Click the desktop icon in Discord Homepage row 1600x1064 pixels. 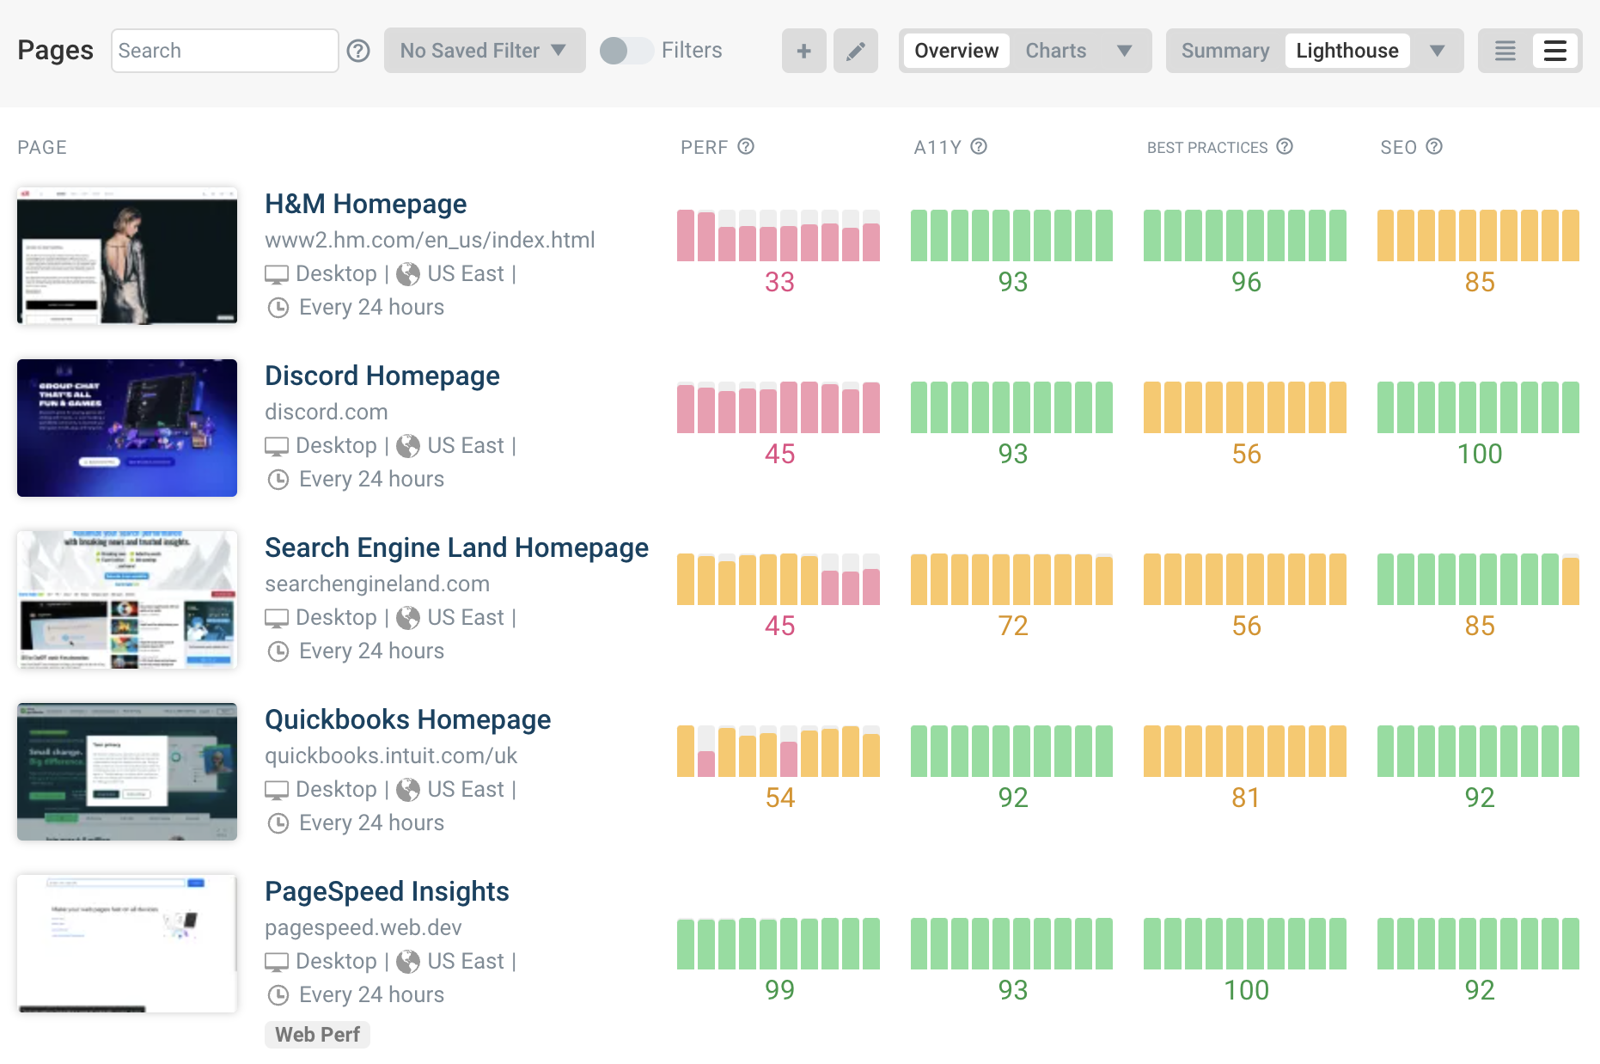[x=277, y=446]
